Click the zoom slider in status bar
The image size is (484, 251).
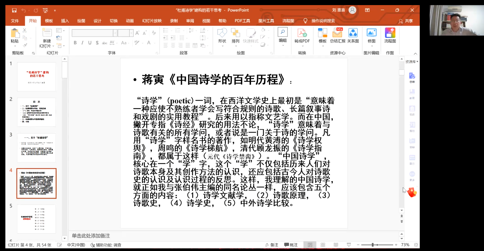[373, 245]
